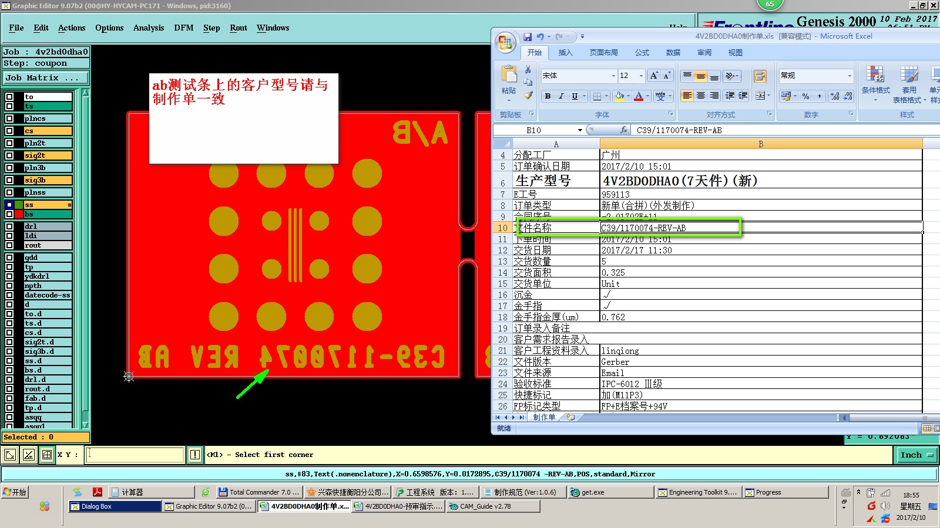The image size is (940, 528).
Task: Toggle the active checkbox of layer 'ss'
Action: point(9,205)
